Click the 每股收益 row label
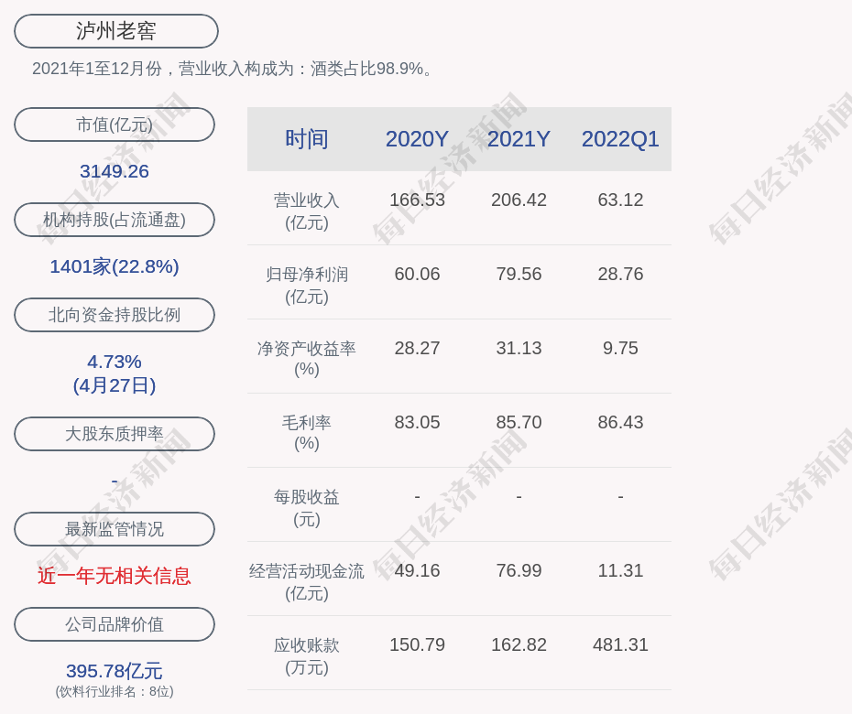The width and height of the screenshot is (852, 714). click(x=307, y=508)
